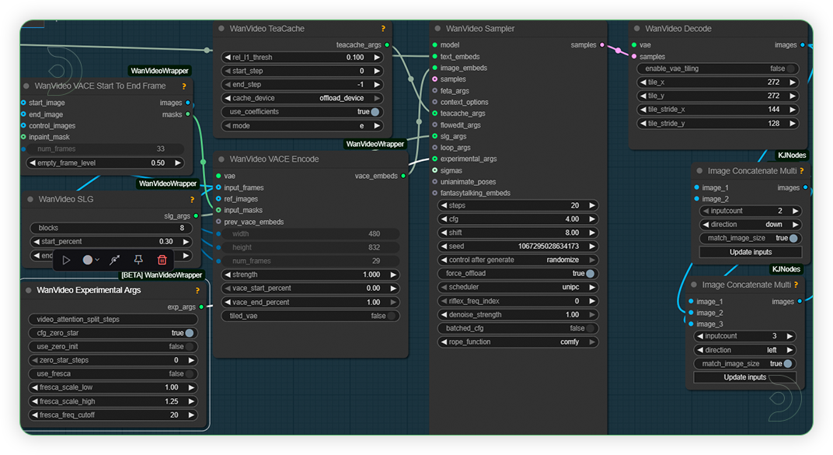
Task: Open the cache_device offload_device selector
Action: point(302,98)
